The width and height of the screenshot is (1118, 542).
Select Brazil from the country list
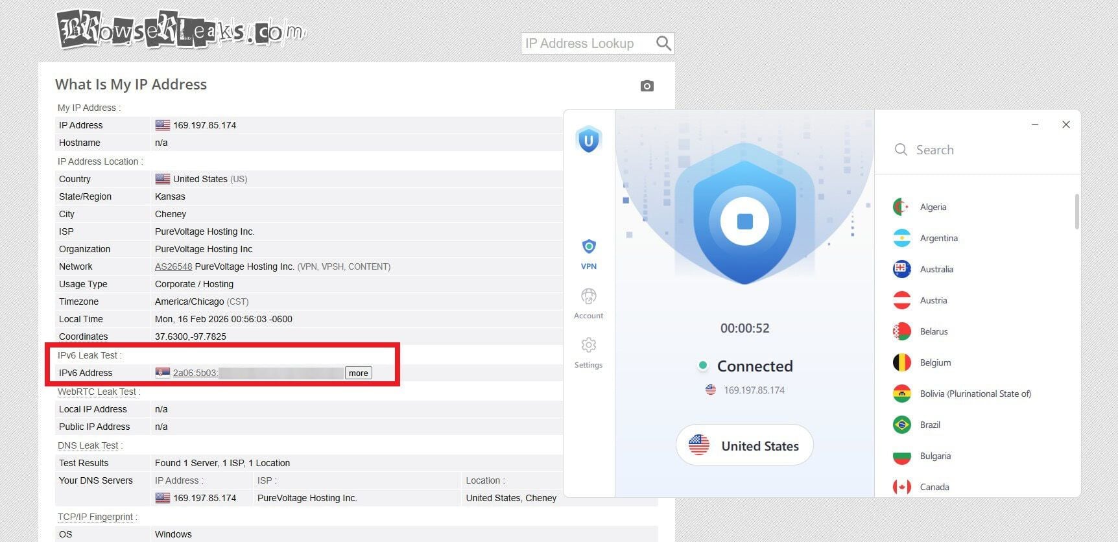pyautogui.click(x=930, y=425)
